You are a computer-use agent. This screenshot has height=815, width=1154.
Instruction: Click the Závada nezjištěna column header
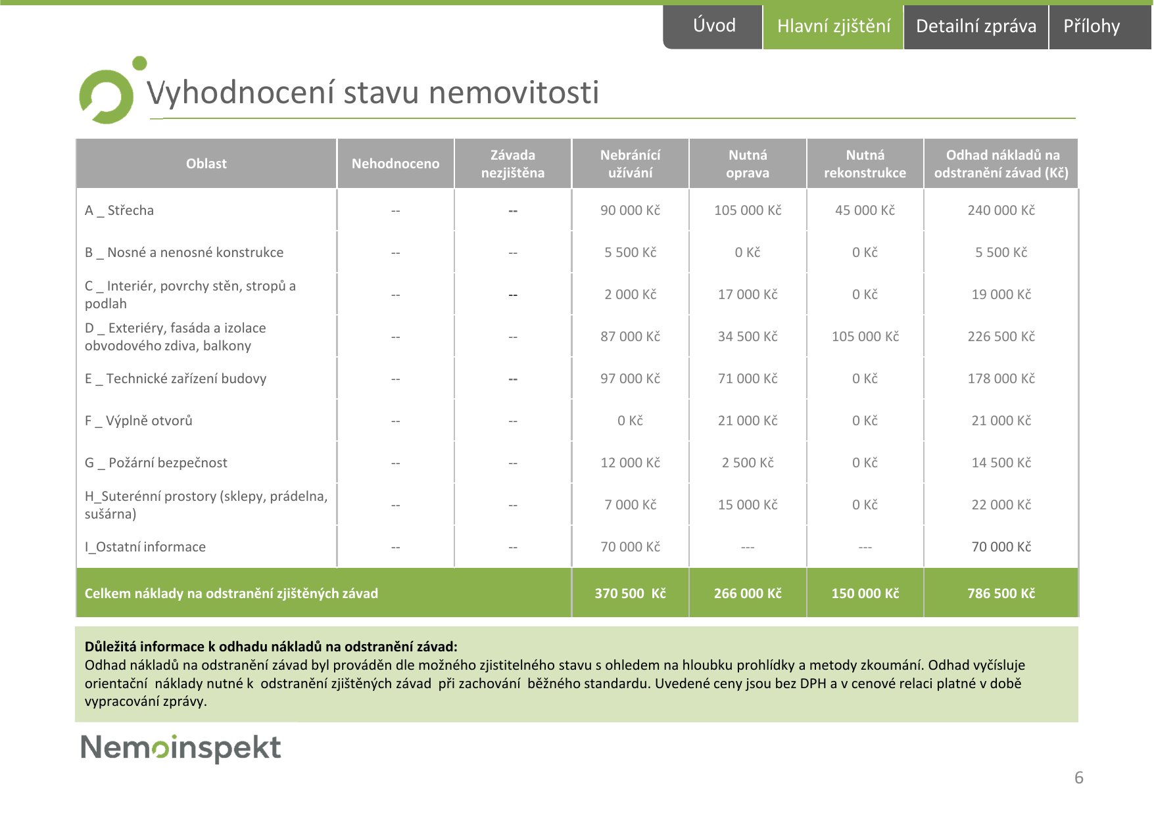[513, 164]
